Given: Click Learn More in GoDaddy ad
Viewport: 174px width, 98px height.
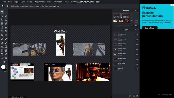Looking at the screenshot, I should (150, 28).
